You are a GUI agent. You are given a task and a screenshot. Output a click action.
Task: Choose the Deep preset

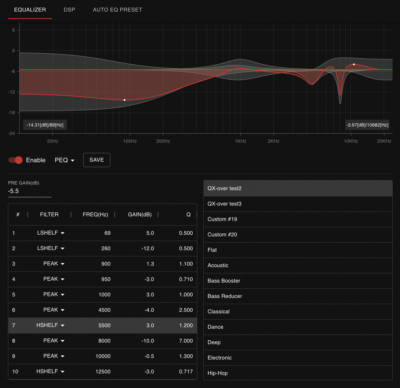click(x=298, y=342)
